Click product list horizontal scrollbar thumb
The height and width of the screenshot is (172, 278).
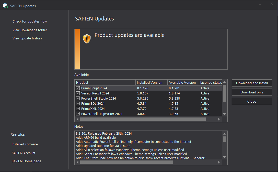(x=143, y=119)
